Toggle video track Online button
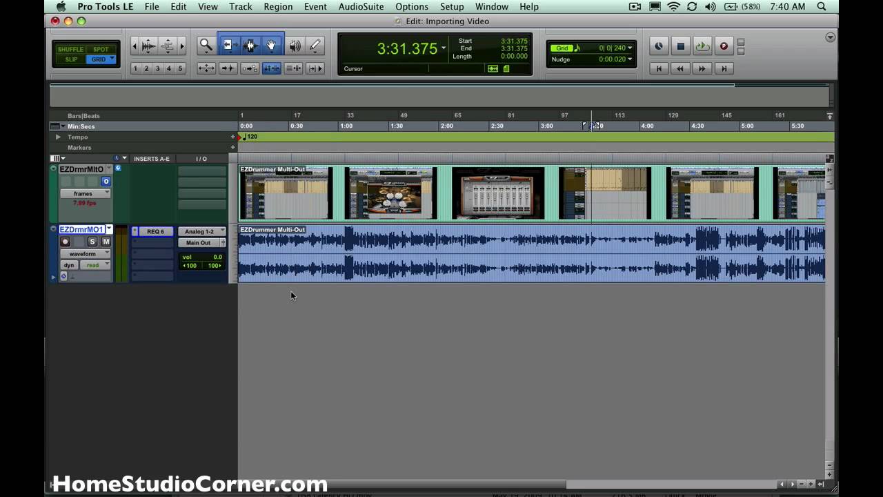Image resolution: width=883 pixels, height=497 pixels. (x=106, y=182)
